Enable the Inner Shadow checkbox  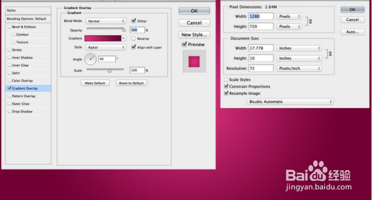point(10,58)
